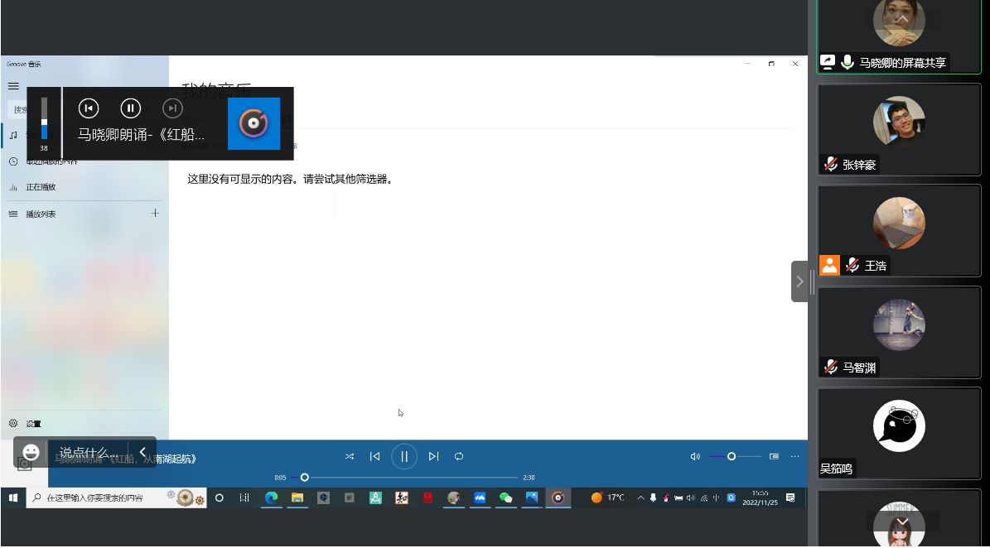Open more options ellipsis in player bar
The width and height of the screenshot is (990, 548).
pos(794,456)
